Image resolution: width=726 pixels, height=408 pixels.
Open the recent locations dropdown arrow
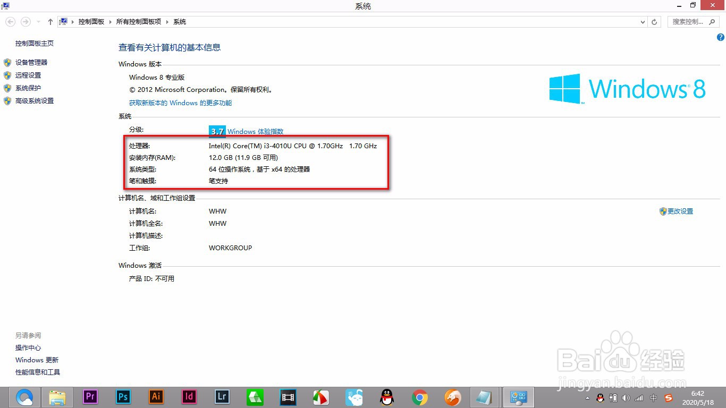coord(38,22)
